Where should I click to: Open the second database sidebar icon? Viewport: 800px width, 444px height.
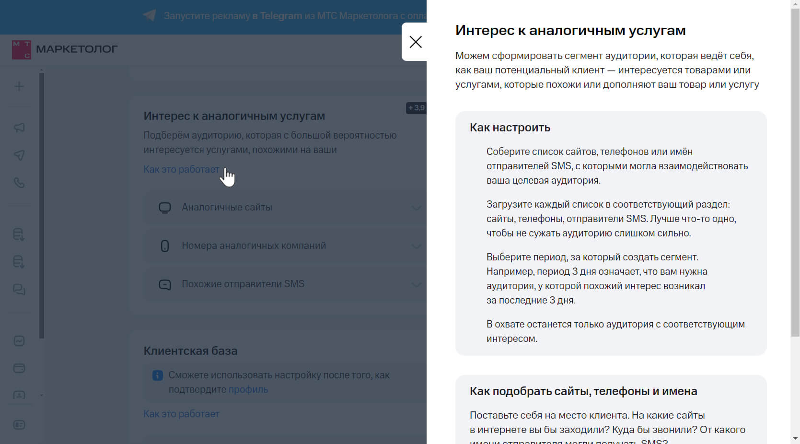pos(19,262)
